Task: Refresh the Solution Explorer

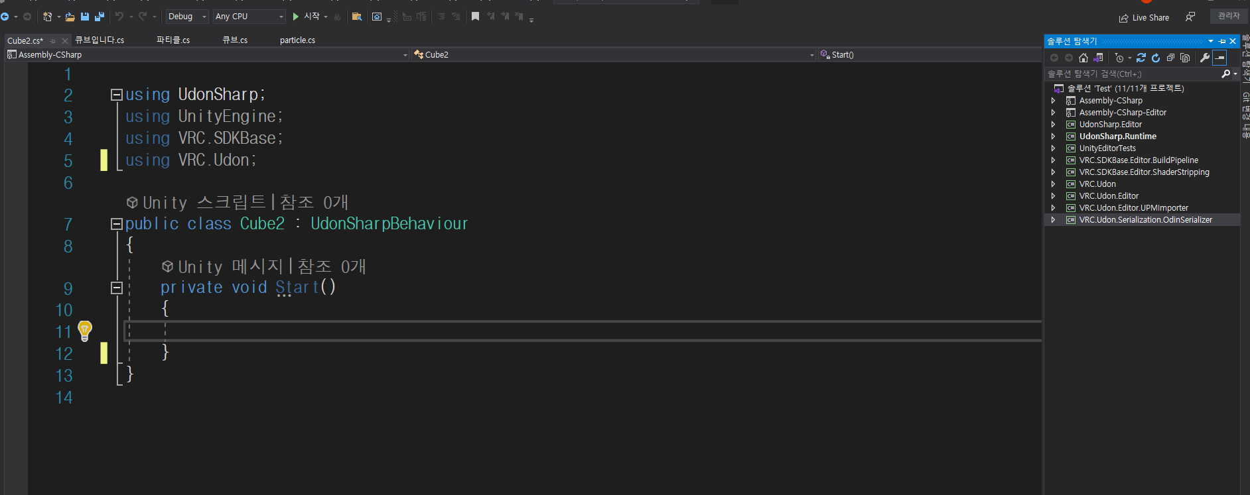Action: coord(1156,58)
